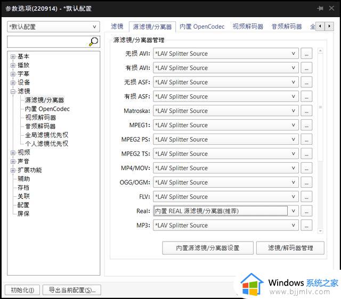The width and height of the screenshot is (341, 299).
Task: Click 导出当前配置(S)... button
Action: [72, 290]
